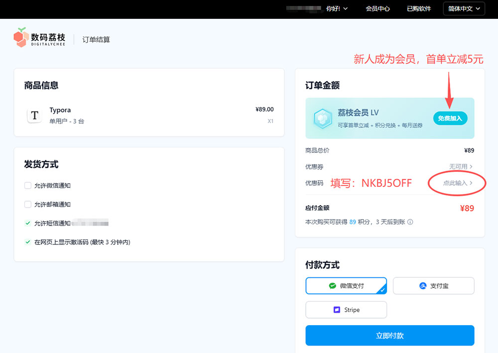Click the 数码荔枝 brand name text
Screen dimensions: 498x353
pyautogui.click(x=48, y=37)
